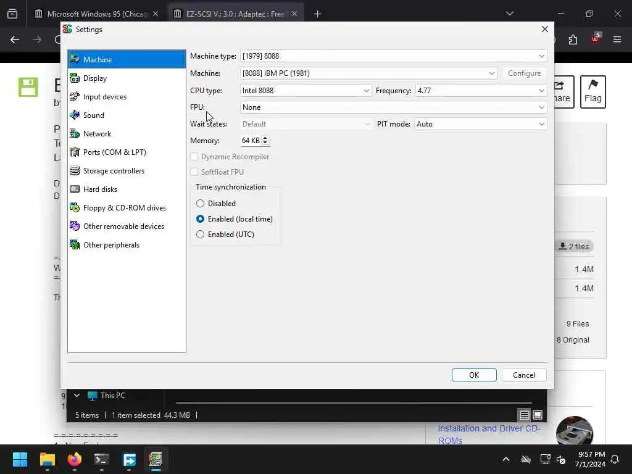
Task: Open Other peripherals icon
Action: coord(75,245)
